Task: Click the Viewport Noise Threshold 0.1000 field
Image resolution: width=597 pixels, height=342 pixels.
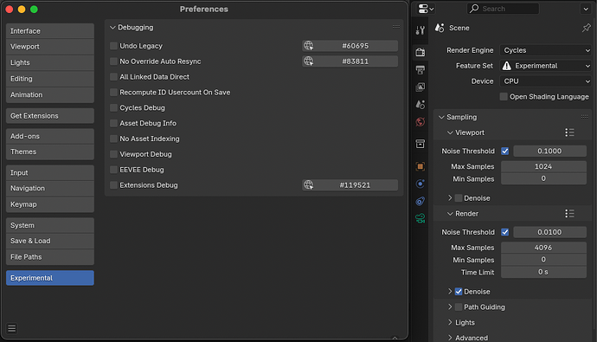Action: click(549, 152)
